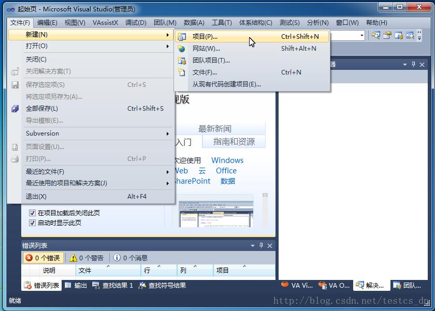Click the first toolbar icon after the combo box
Image resolution: width=435 pixels, height=311 pixels.
coord(376,36)
